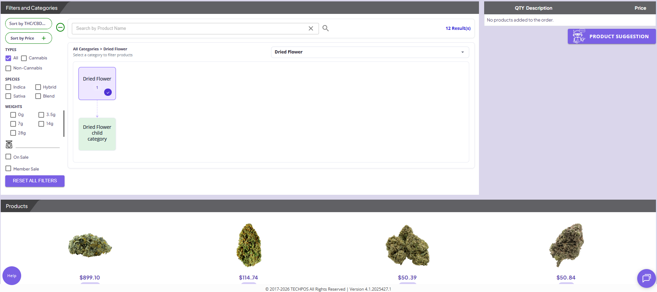Select the 28g weight checkbox

(x=13, y=133)
